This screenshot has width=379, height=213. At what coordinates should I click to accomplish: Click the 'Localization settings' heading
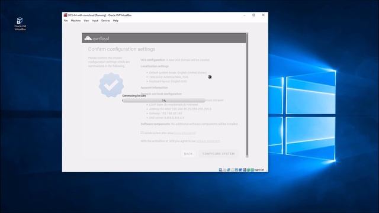155,66
